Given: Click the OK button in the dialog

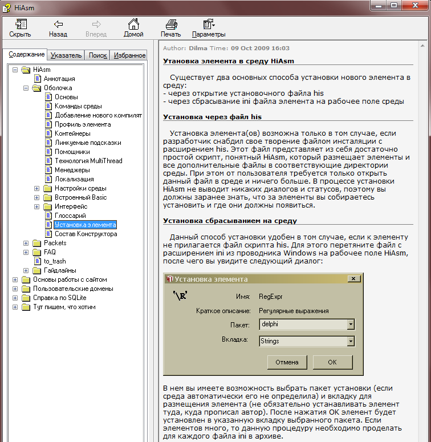Looking at the screenshot, I should [332, 362].
